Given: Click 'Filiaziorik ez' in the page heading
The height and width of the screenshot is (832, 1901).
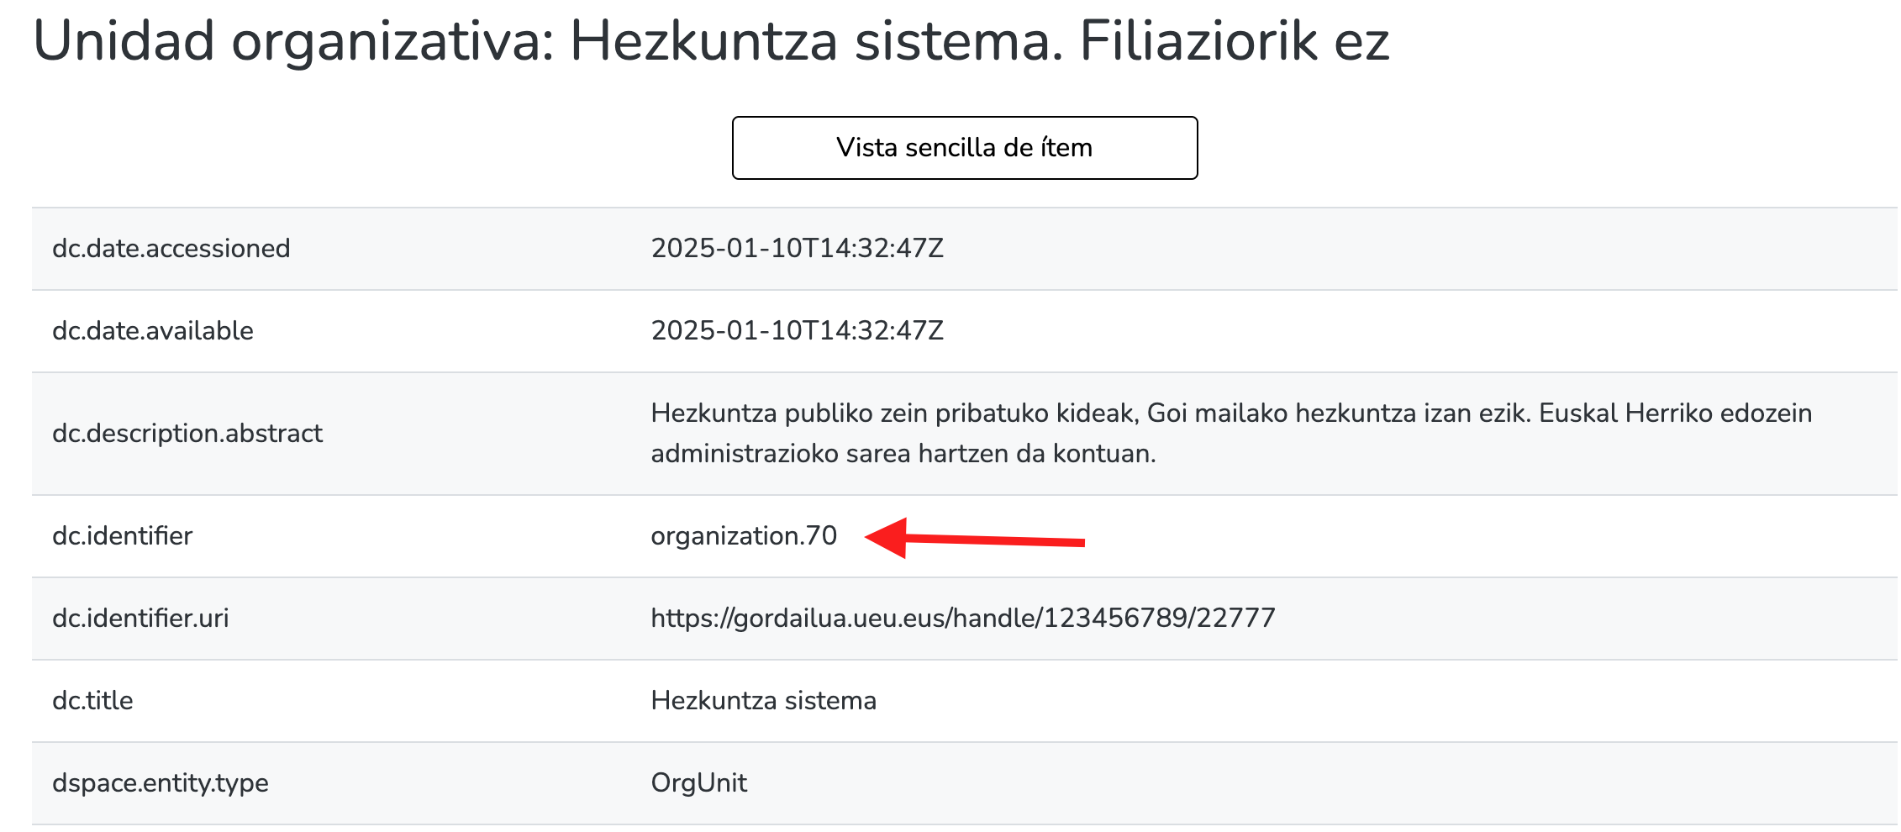Looking at the screenshot, I should 1234,40.
